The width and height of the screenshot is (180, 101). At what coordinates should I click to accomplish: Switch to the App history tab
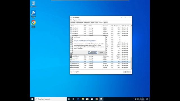87,22
